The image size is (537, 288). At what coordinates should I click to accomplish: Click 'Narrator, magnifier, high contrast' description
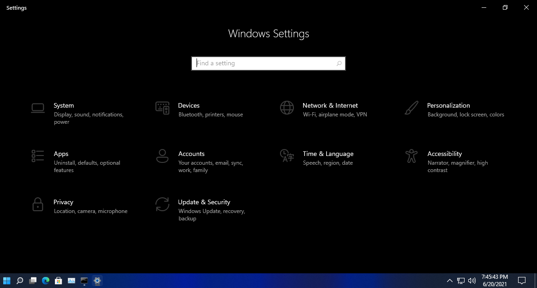[x=458, y=167]
